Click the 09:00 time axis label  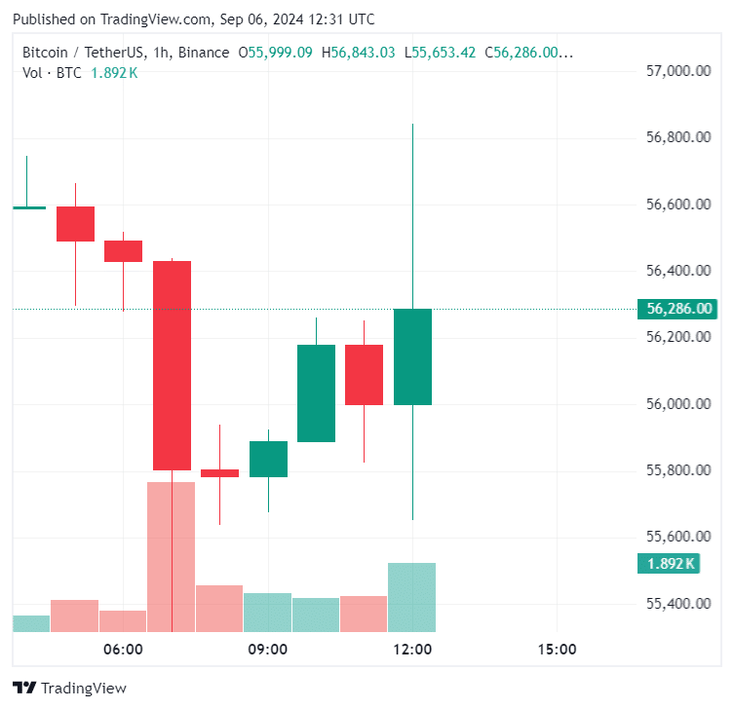(x=267, y=650)
